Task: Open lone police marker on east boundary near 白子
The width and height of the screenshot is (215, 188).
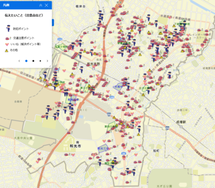Action: click(x=169, y=75)
